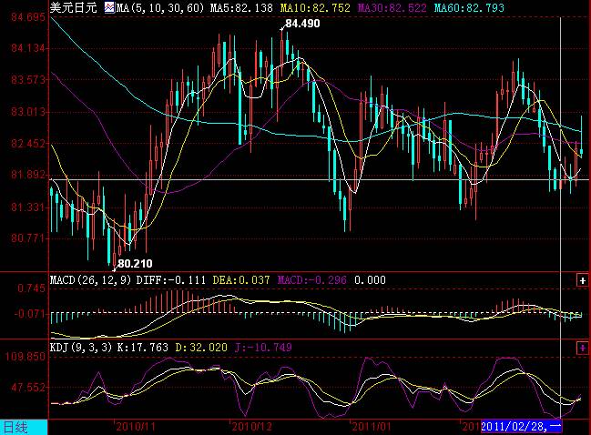
Task: Click the 2010/11 date axis label
Action: point(136,427)
